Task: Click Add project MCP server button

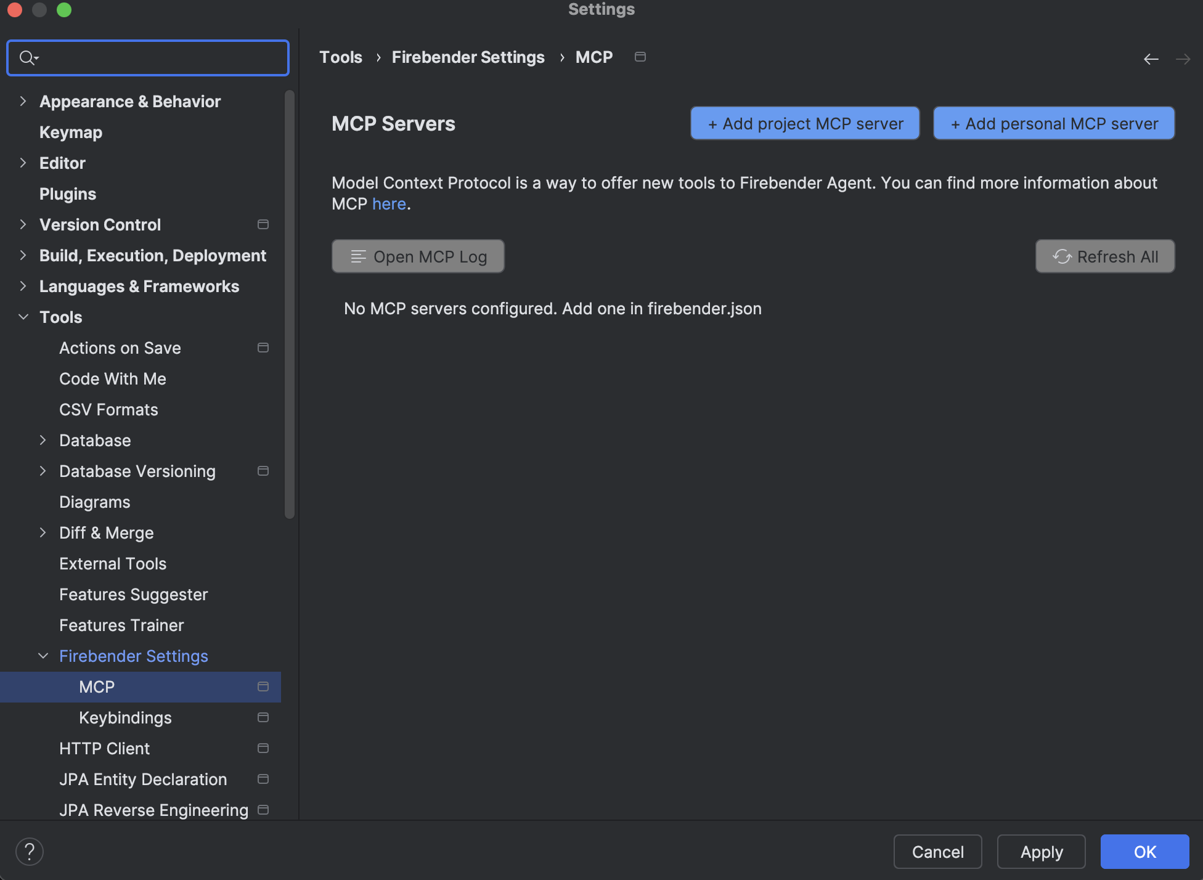Action: (805, 123)
